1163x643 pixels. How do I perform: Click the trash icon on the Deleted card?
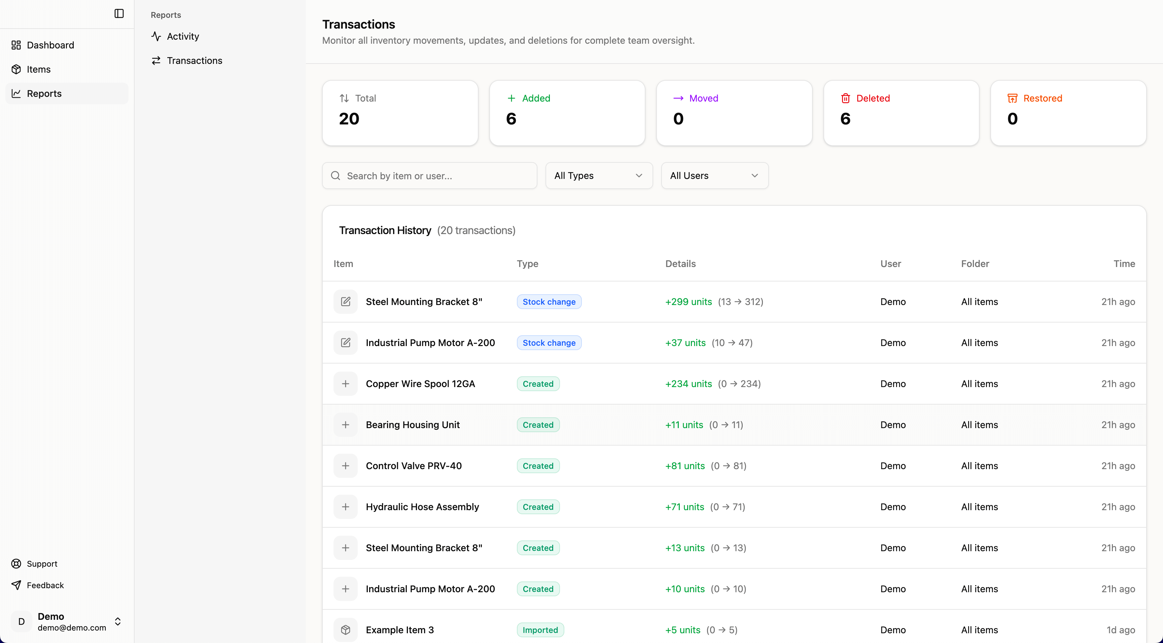tap(845, 99)
